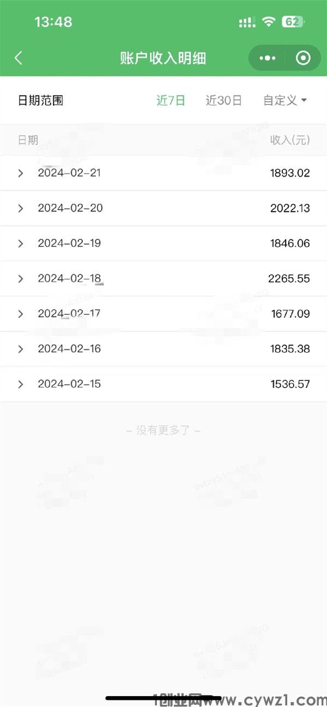Expand the 2024-02-19 row chevron
Viewport: 327px width, 707px height.
pyautogui.click(x=21, y=243)
